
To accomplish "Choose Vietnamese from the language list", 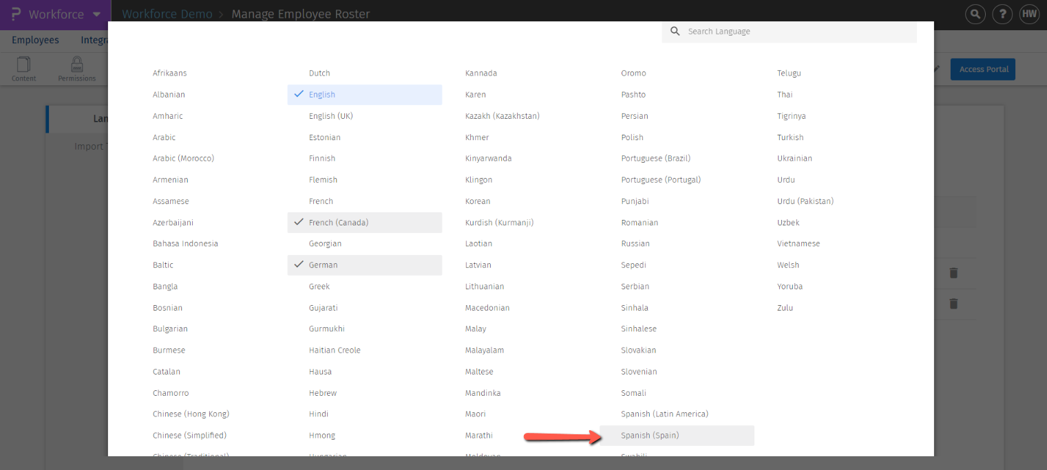I will point(799,244).
